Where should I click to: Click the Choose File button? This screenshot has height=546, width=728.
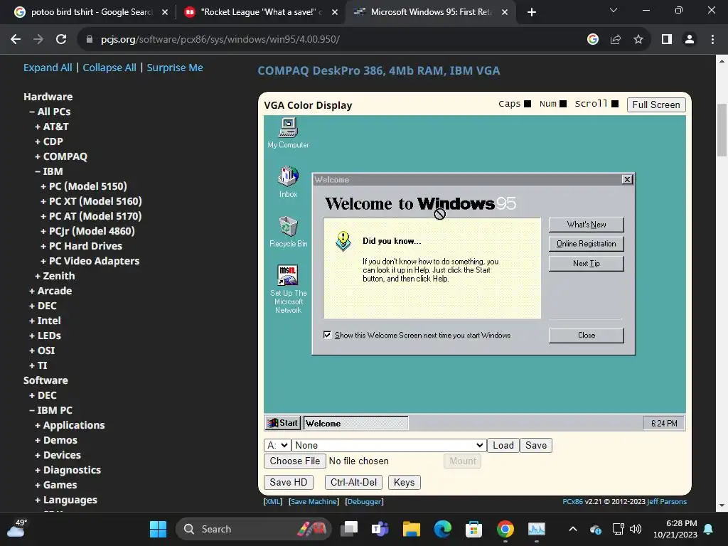295,461
